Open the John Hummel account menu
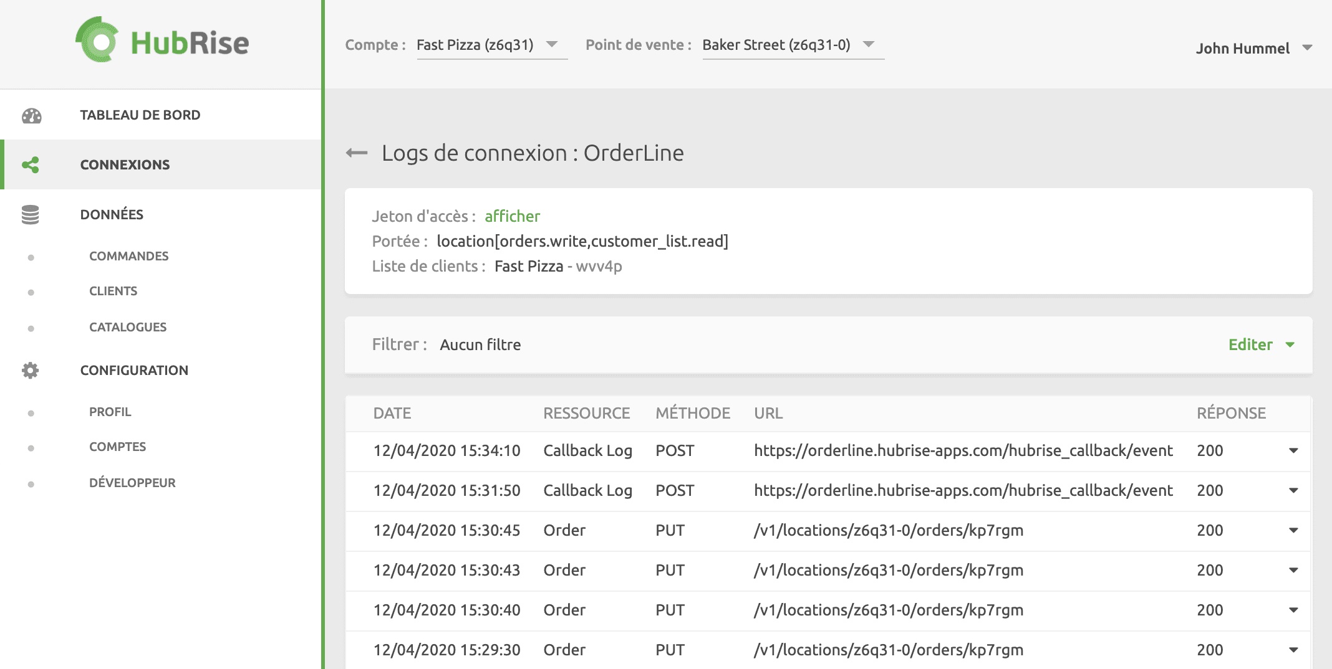This screenshot has height=669, width=1332. point(1255,48)
